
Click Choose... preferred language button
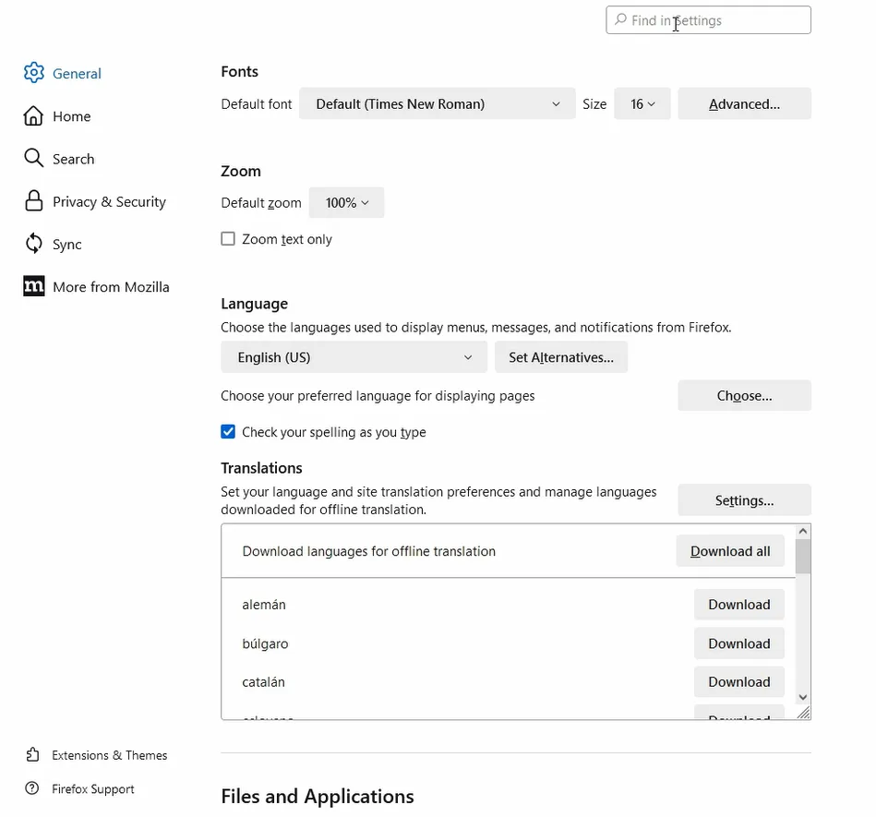click(x=744, y=396)
